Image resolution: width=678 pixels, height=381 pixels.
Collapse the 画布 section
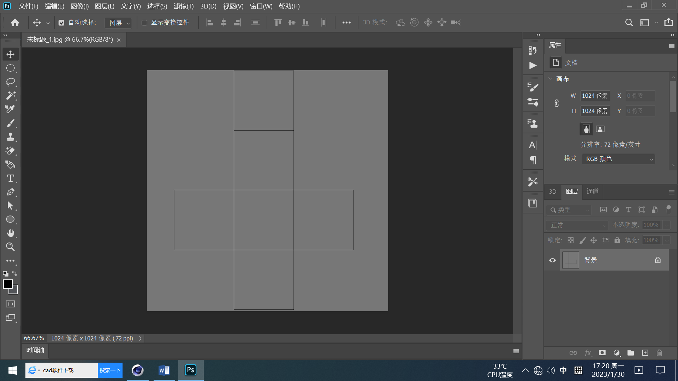coord(550,78)
